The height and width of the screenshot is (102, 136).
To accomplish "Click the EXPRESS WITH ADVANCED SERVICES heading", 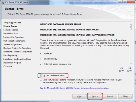I will click(x=77, y=35).
